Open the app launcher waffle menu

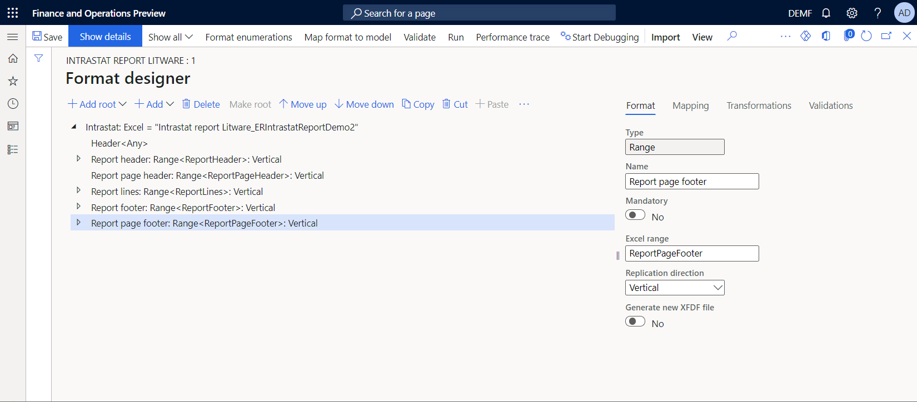tap(13, 13)
